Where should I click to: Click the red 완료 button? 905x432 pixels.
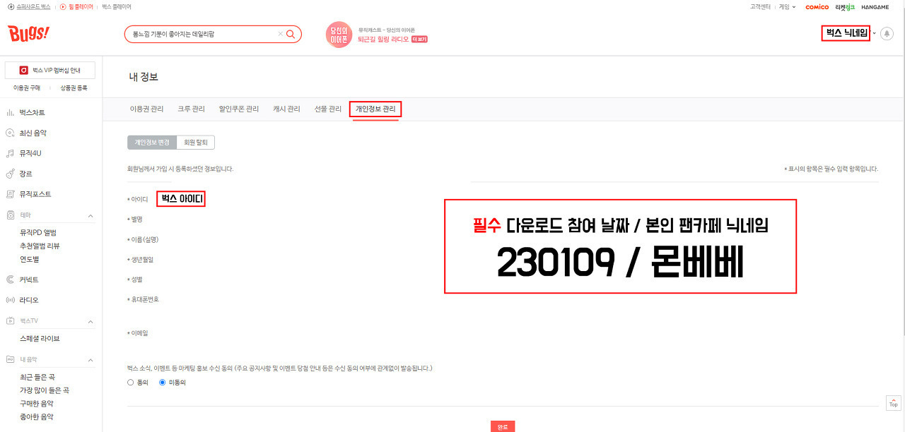click(503, 426)
